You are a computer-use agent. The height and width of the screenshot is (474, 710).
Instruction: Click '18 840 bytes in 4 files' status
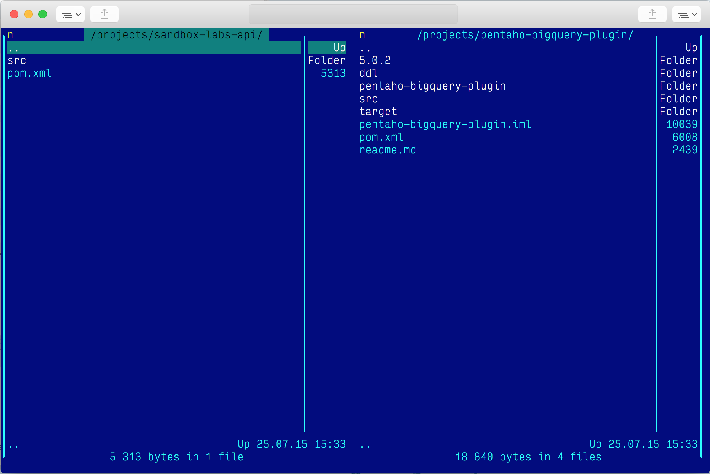pyautogui.click(x=528, y=457)
